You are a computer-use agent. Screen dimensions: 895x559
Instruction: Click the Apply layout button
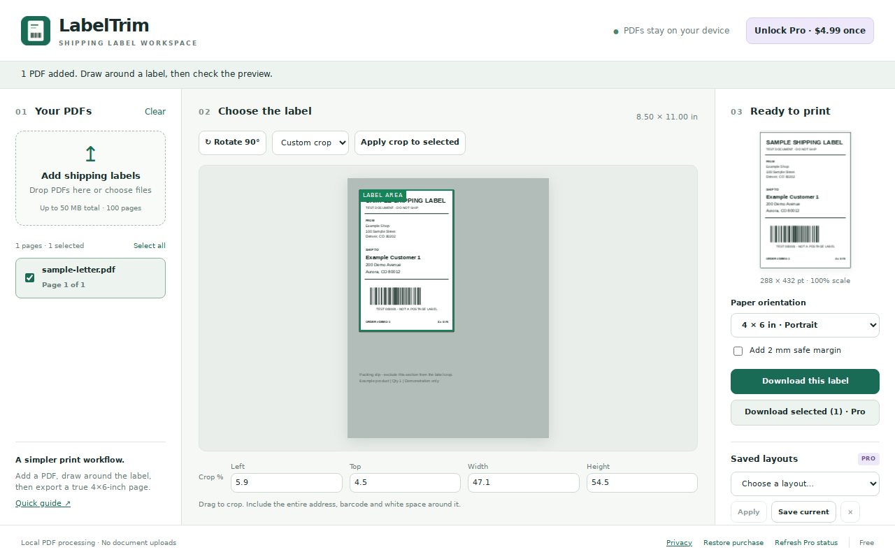coord(749,512)
